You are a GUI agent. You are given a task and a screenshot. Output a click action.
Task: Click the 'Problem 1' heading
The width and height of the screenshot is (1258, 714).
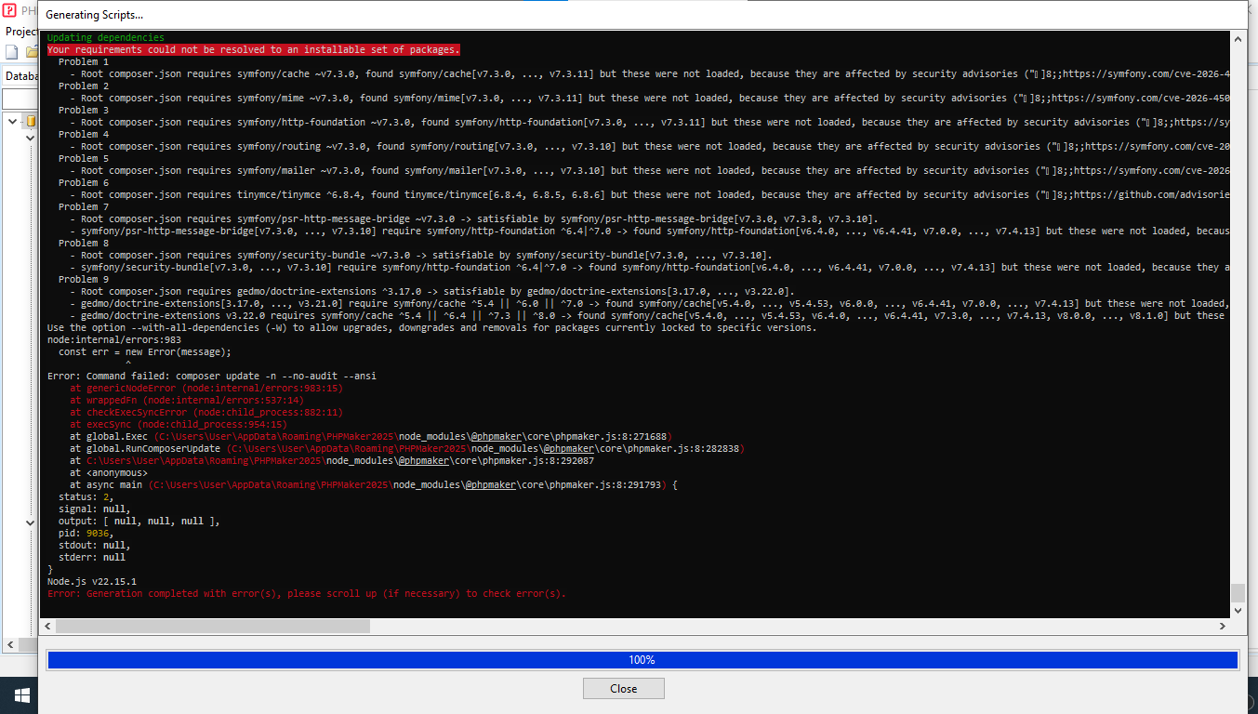84,61
